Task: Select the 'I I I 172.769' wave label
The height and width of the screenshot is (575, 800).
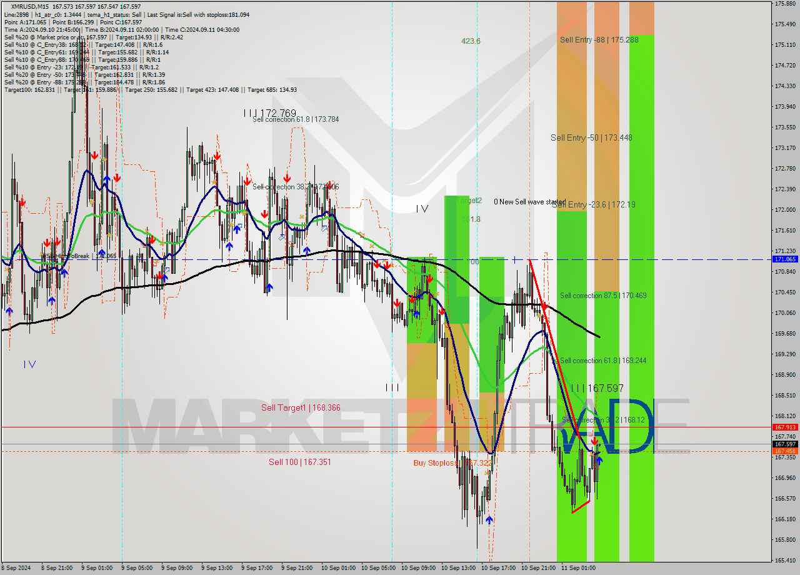Action: pyautogui.click(x=269, y=113)
